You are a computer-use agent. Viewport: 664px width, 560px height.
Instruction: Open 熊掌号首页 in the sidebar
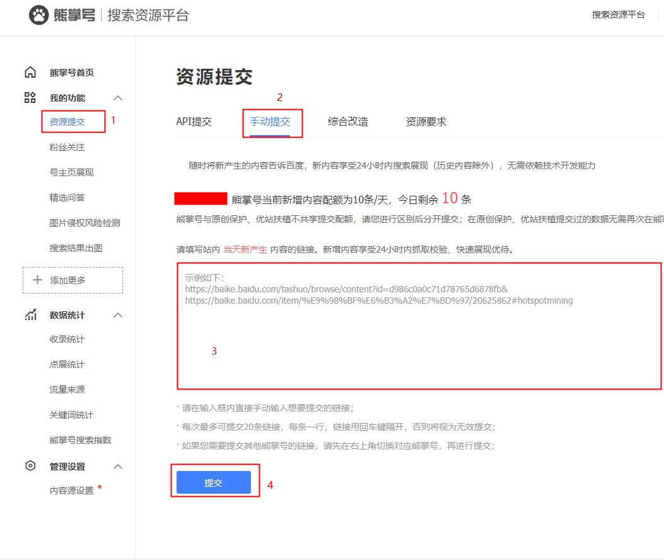tap(71, 73)
